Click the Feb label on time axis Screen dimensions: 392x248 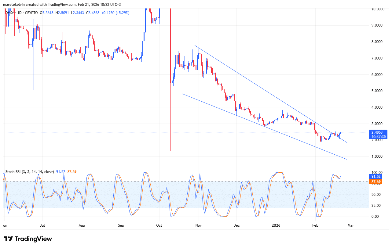tap(315, 226)
